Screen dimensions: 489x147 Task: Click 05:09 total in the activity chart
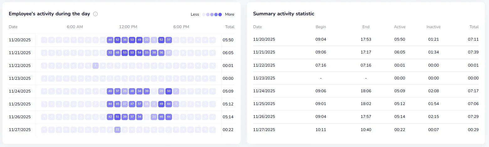coord(228,91)
